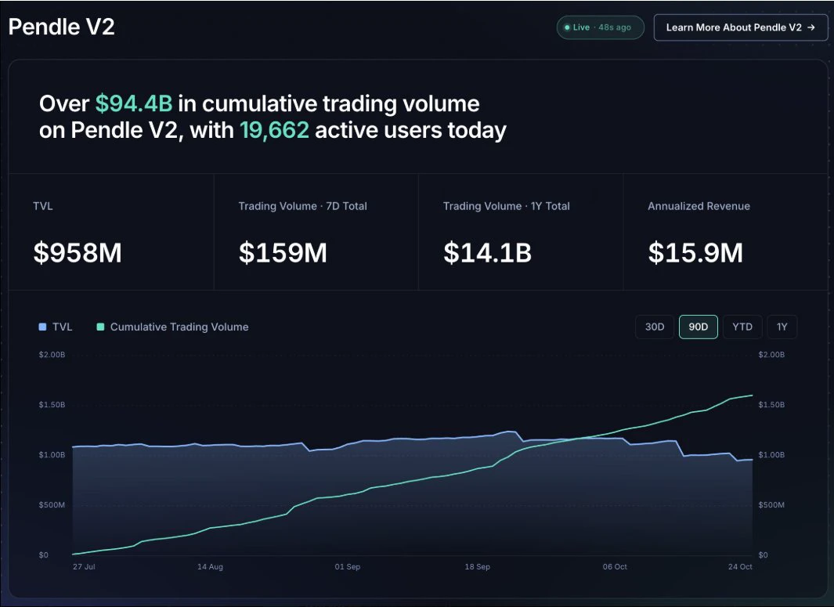Click the green Live status dot
The height and width of the screenshot is (607, 834).
point(567,27)
